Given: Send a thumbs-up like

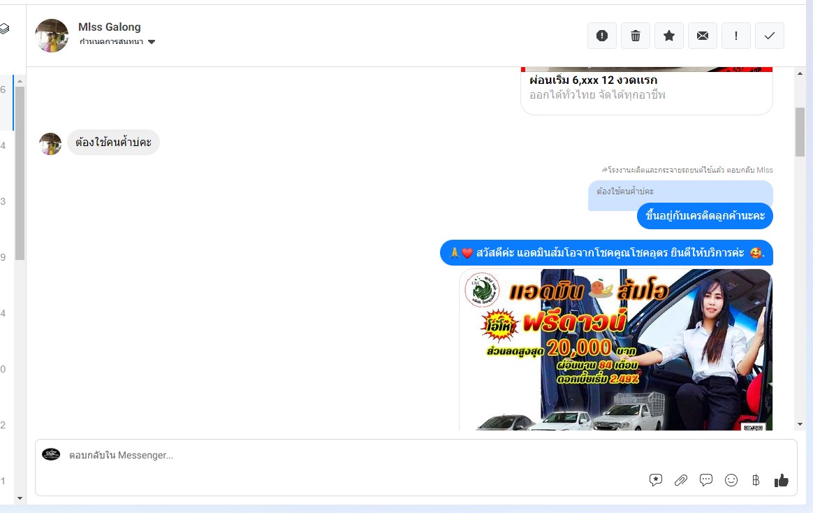Looking at the screenshot, I should click(781, 480).
